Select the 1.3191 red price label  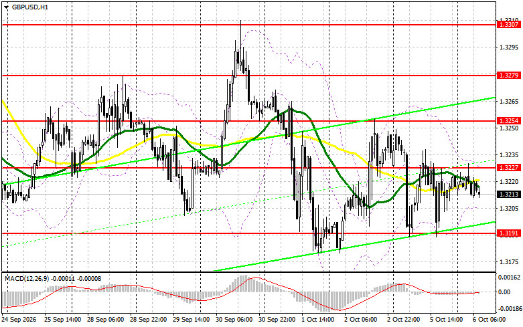[x=509, y=233]
